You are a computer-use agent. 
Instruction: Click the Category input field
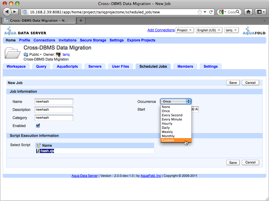pos(54,118)
